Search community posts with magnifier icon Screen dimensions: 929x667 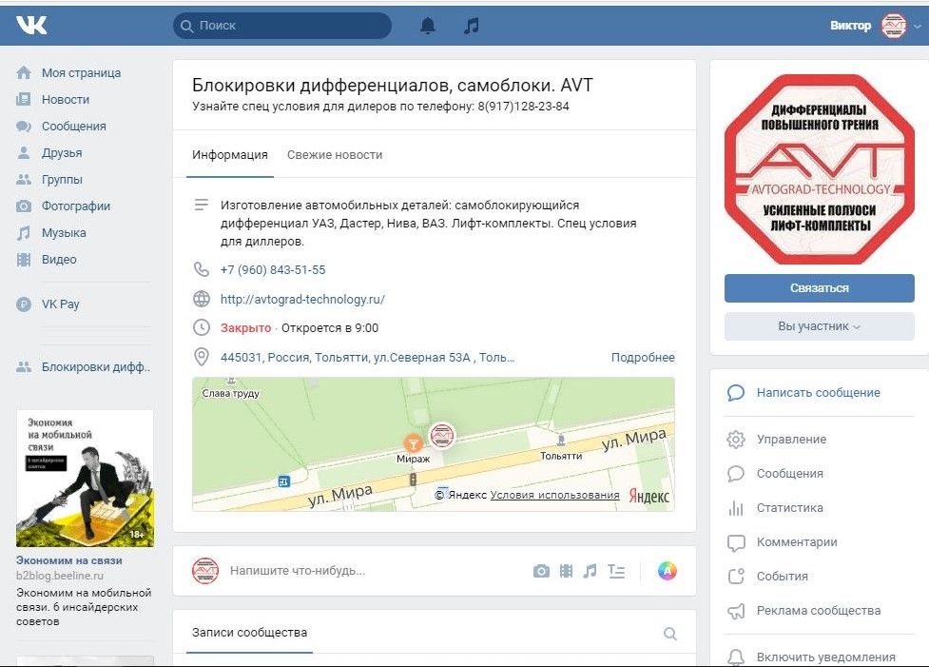(x=670, y=634)
